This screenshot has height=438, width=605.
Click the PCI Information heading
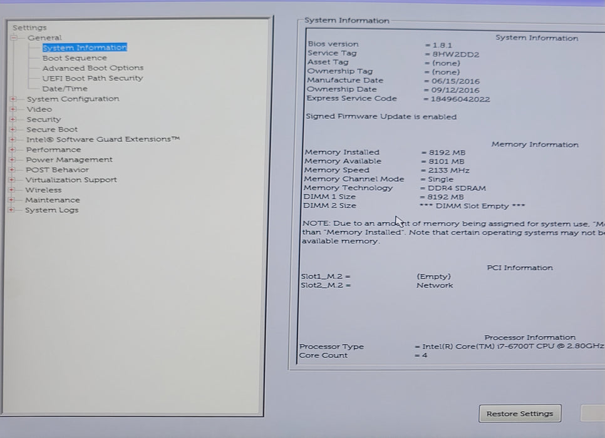(x=519, y=268)
